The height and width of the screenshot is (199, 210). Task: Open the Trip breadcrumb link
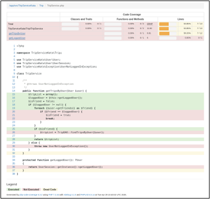pos(41,5)
